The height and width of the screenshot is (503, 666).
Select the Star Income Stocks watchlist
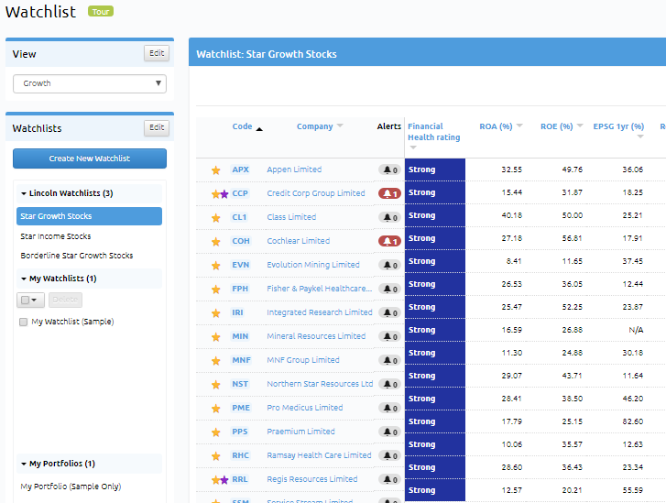click(56, 236)
